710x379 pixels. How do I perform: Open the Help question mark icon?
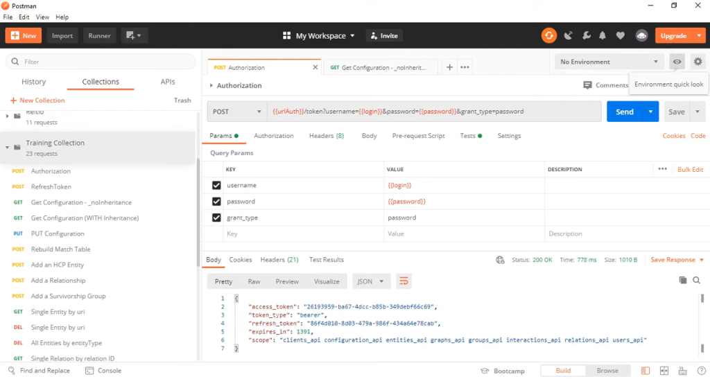(x=701, y=371)
